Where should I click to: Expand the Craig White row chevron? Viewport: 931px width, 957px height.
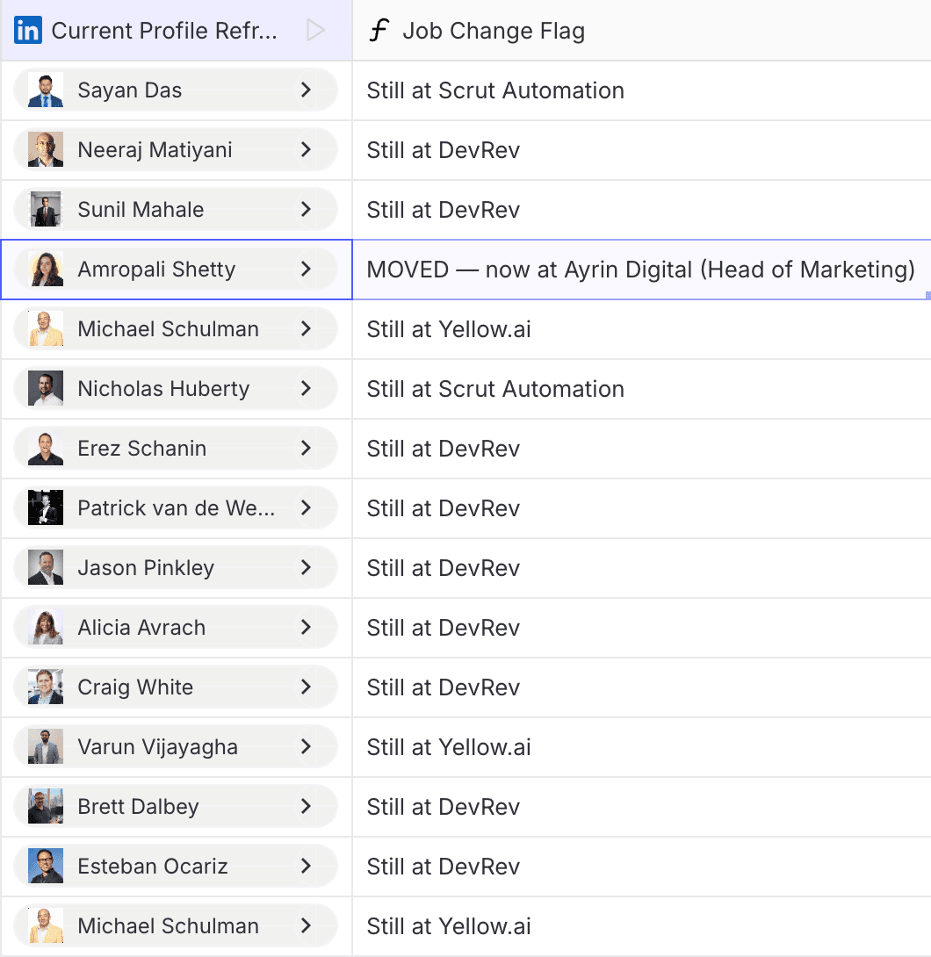click(x=307, y=687)
